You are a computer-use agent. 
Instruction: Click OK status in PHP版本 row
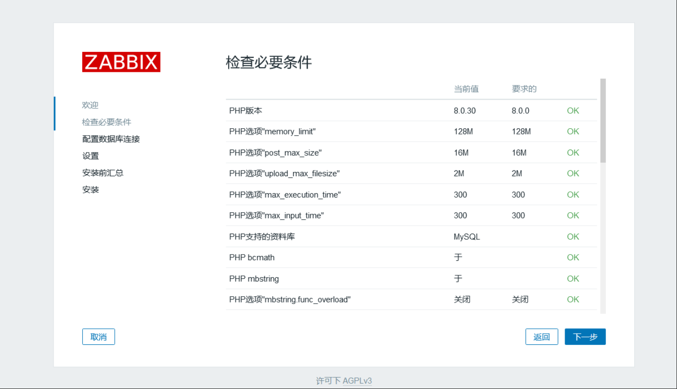coord(573,111)
